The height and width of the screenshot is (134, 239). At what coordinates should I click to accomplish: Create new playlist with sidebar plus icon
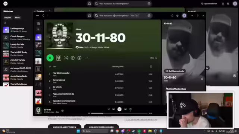point(38,29)
